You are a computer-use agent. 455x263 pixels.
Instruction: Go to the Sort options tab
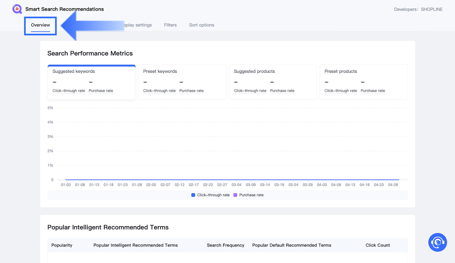click(x=201, y=25)
